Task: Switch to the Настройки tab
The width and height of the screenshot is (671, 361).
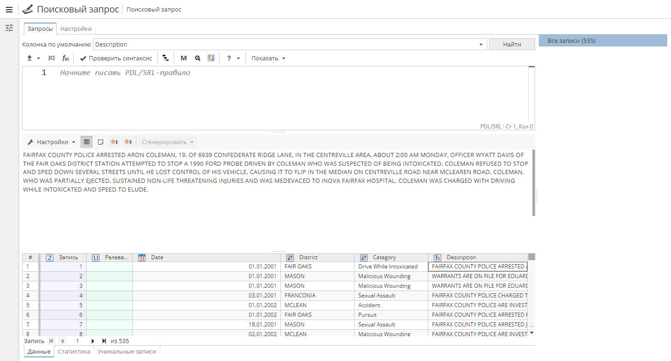Action: 76,29
